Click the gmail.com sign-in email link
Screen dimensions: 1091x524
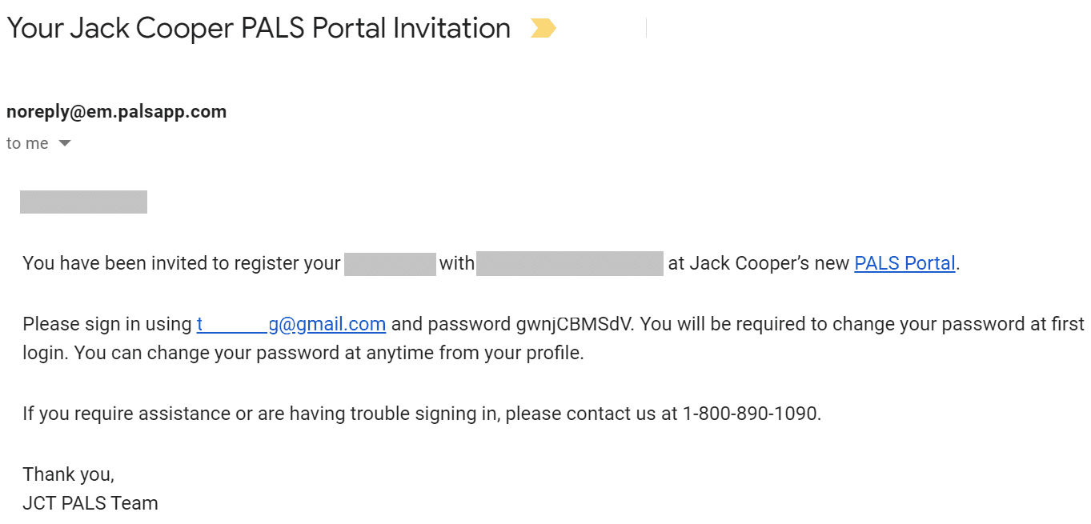click(291, 324)
